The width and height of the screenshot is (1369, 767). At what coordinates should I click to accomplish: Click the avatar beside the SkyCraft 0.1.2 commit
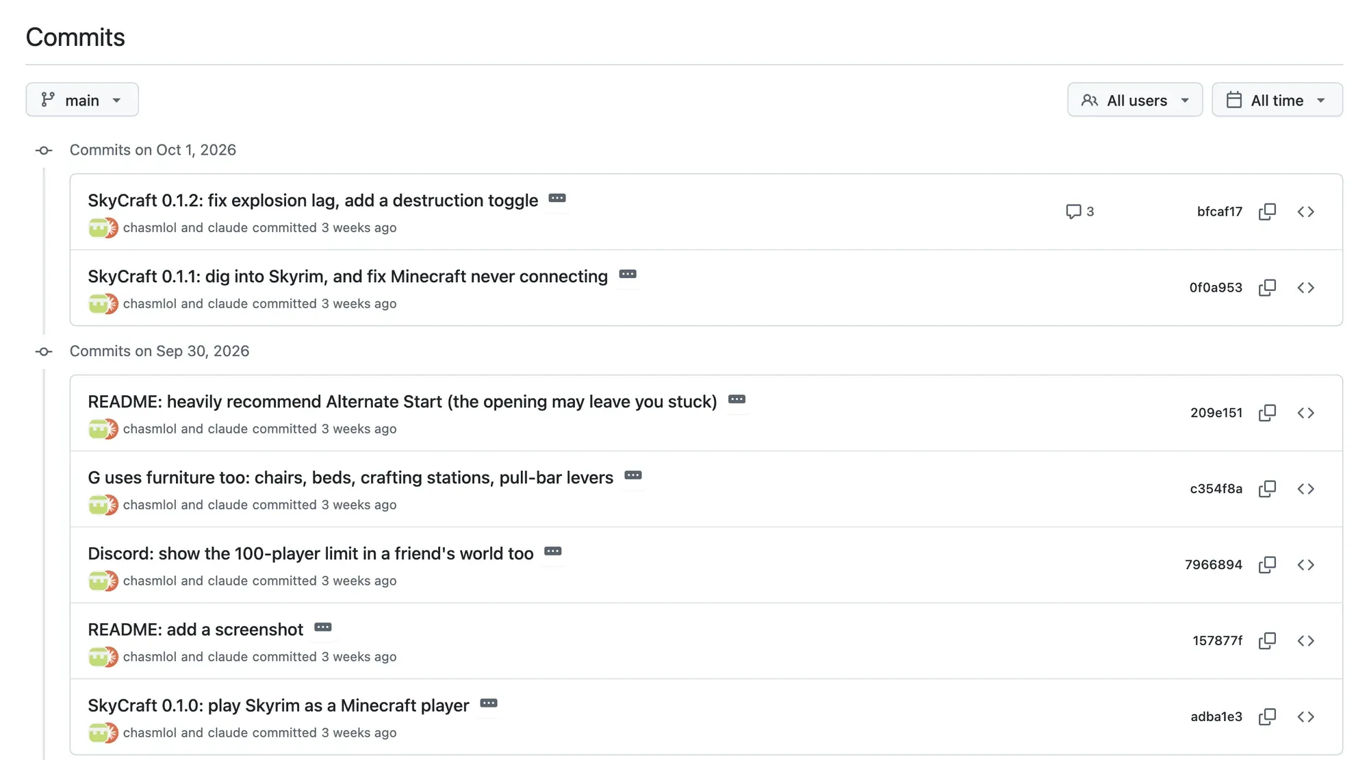[x=103, y=228]
